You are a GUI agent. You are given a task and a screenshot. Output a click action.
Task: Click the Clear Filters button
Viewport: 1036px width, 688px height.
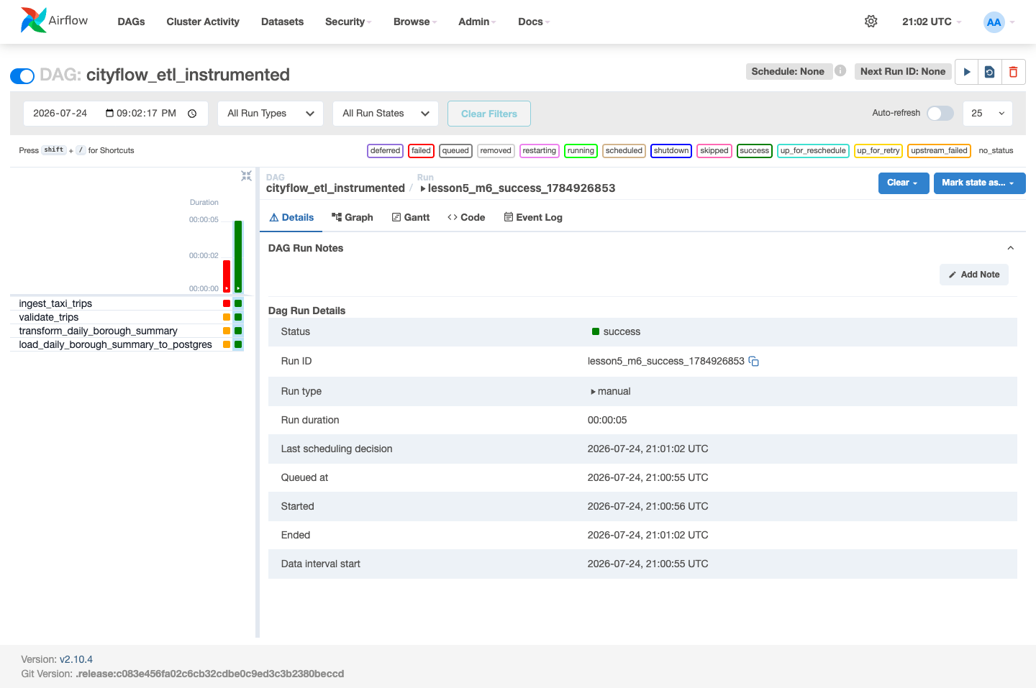tap(489, 114)
